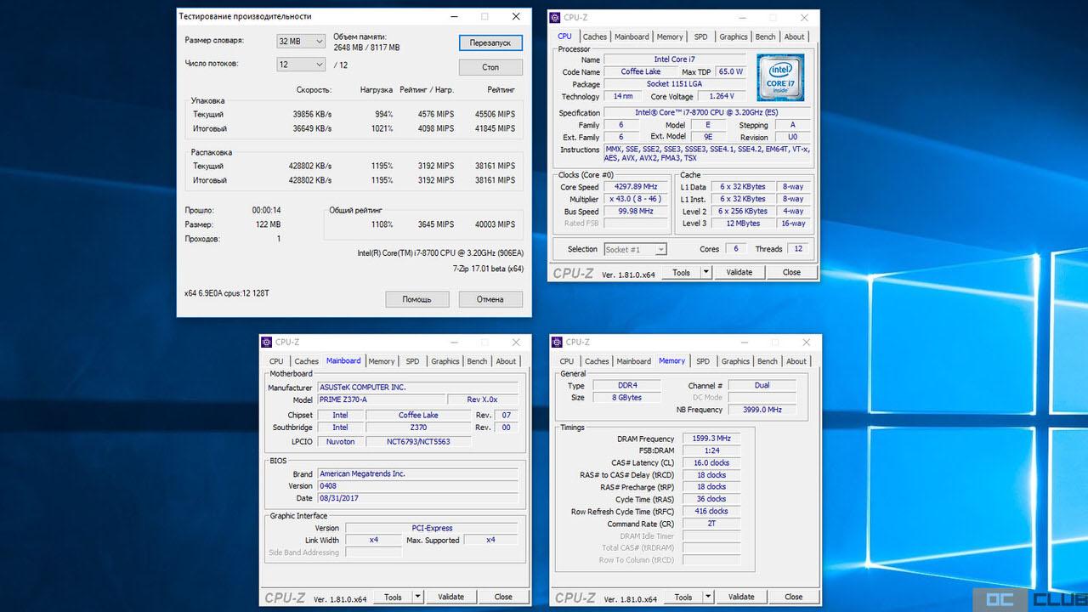
Task: Click Validate in the Mainboard window
Action: 451,597
